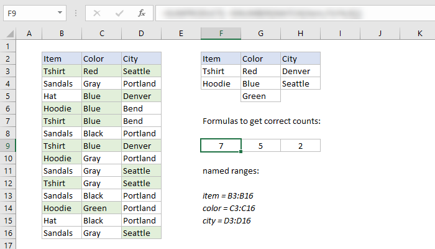Select the Item header cell in B2

point(62,59)
